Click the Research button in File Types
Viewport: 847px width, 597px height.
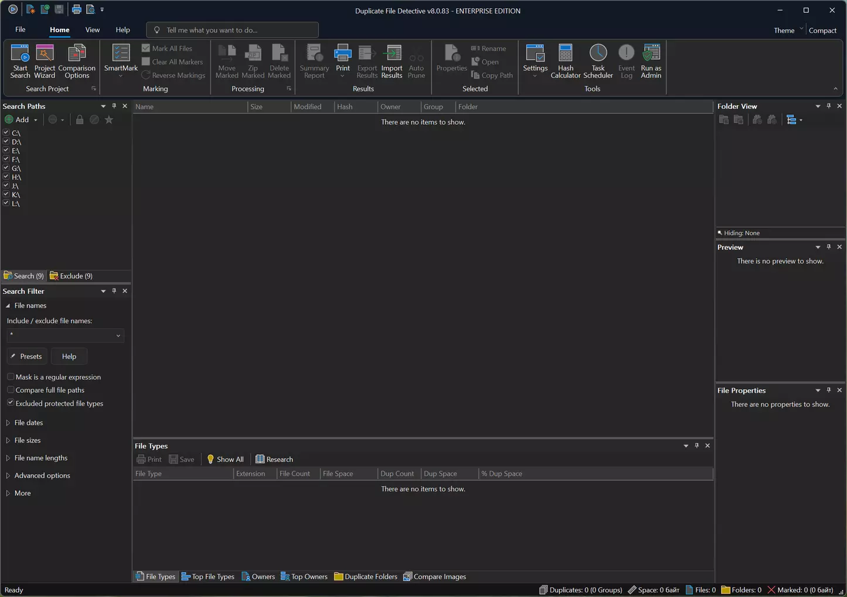tap(274, 459)
